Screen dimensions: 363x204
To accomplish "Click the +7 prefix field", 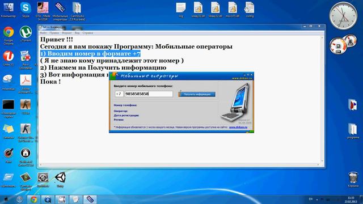I will pos(119,94).
